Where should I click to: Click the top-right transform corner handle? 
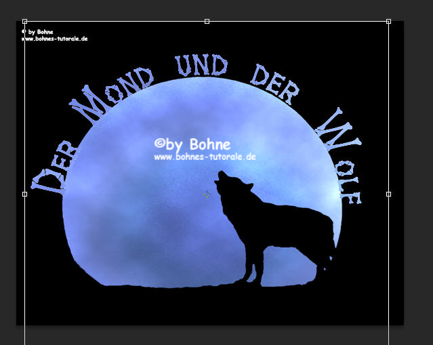point(388,22)
